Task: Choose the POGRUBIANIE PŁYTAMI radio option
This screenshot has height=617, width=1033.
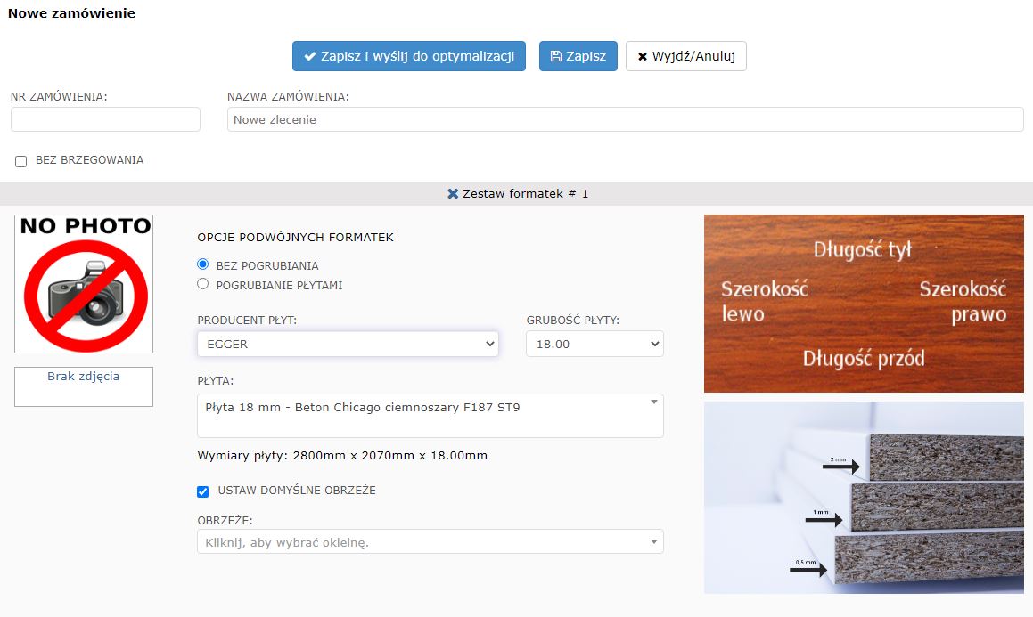Action: coord(203,284)
